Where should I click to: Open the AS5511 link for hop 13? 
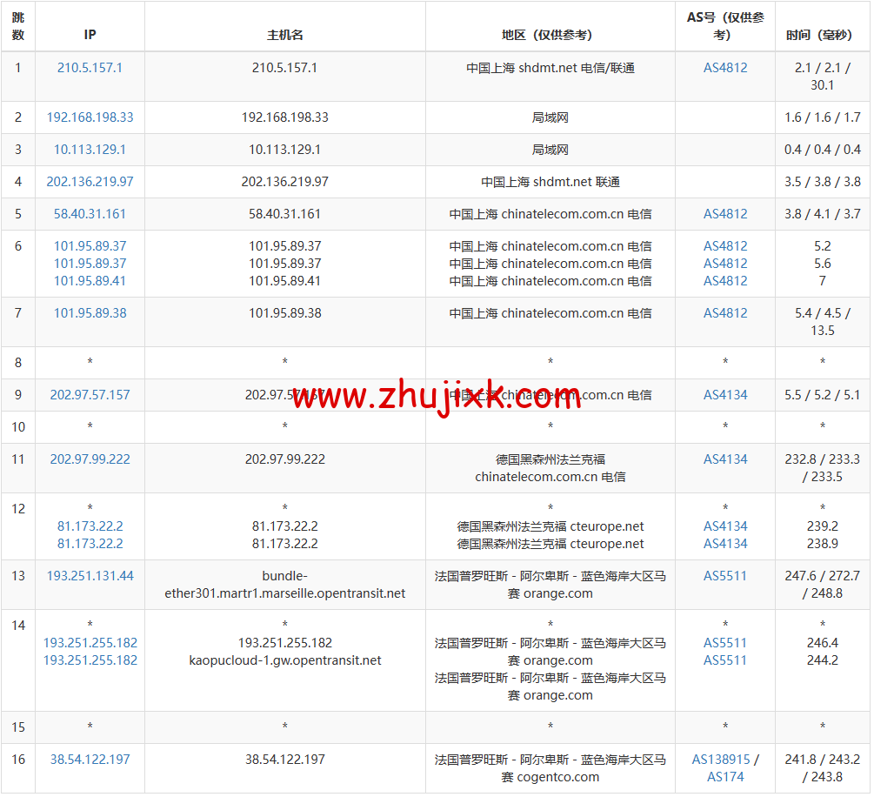[724, 576]
